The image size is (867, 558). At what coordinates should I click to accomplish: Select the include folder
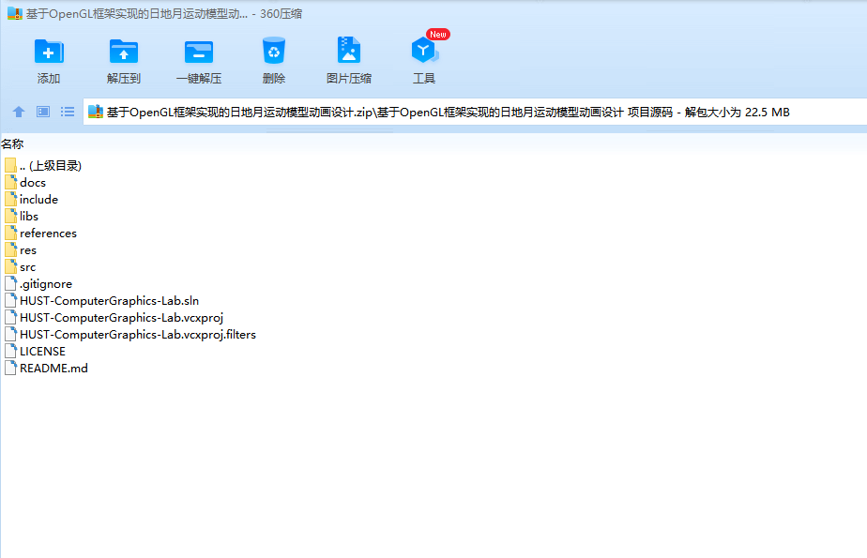31,200
